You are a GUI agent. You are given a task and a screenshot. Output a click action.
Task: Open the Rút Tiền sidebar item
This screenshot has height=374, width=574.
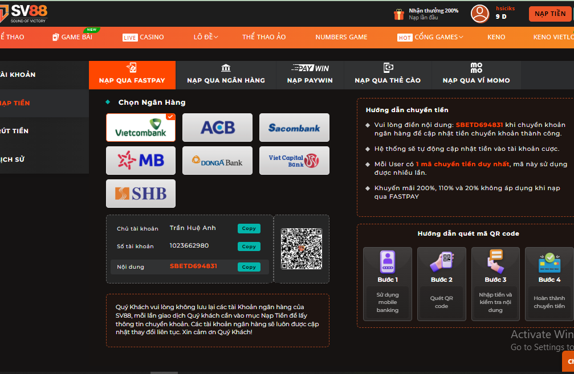coord(44,131)
